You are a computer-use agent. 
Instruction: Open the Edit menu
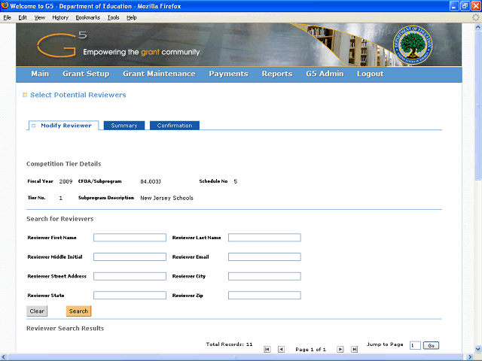23,17
